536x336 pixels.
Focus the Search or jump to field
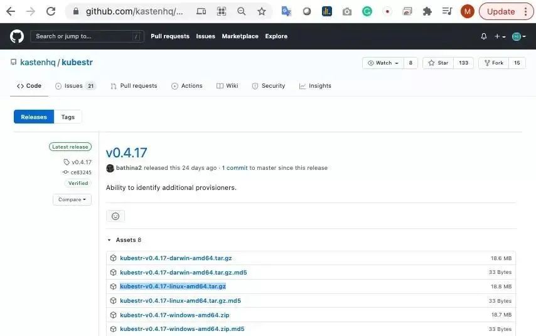[87, 36]
